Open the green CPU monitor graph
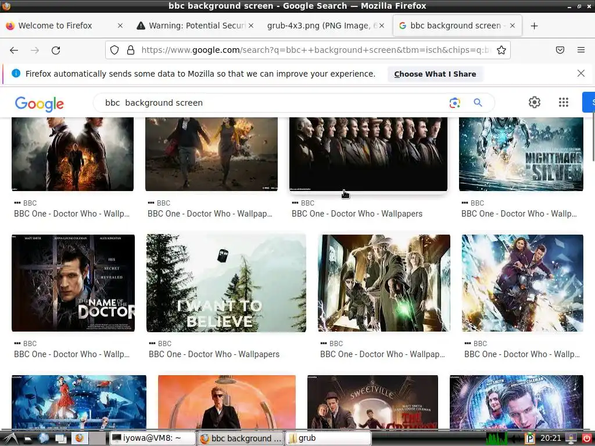The image size is (595, 446). tap(497, 438)
